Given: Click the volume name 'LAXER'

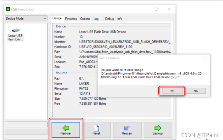Looking at the screenshot, I should coord(84,83).
